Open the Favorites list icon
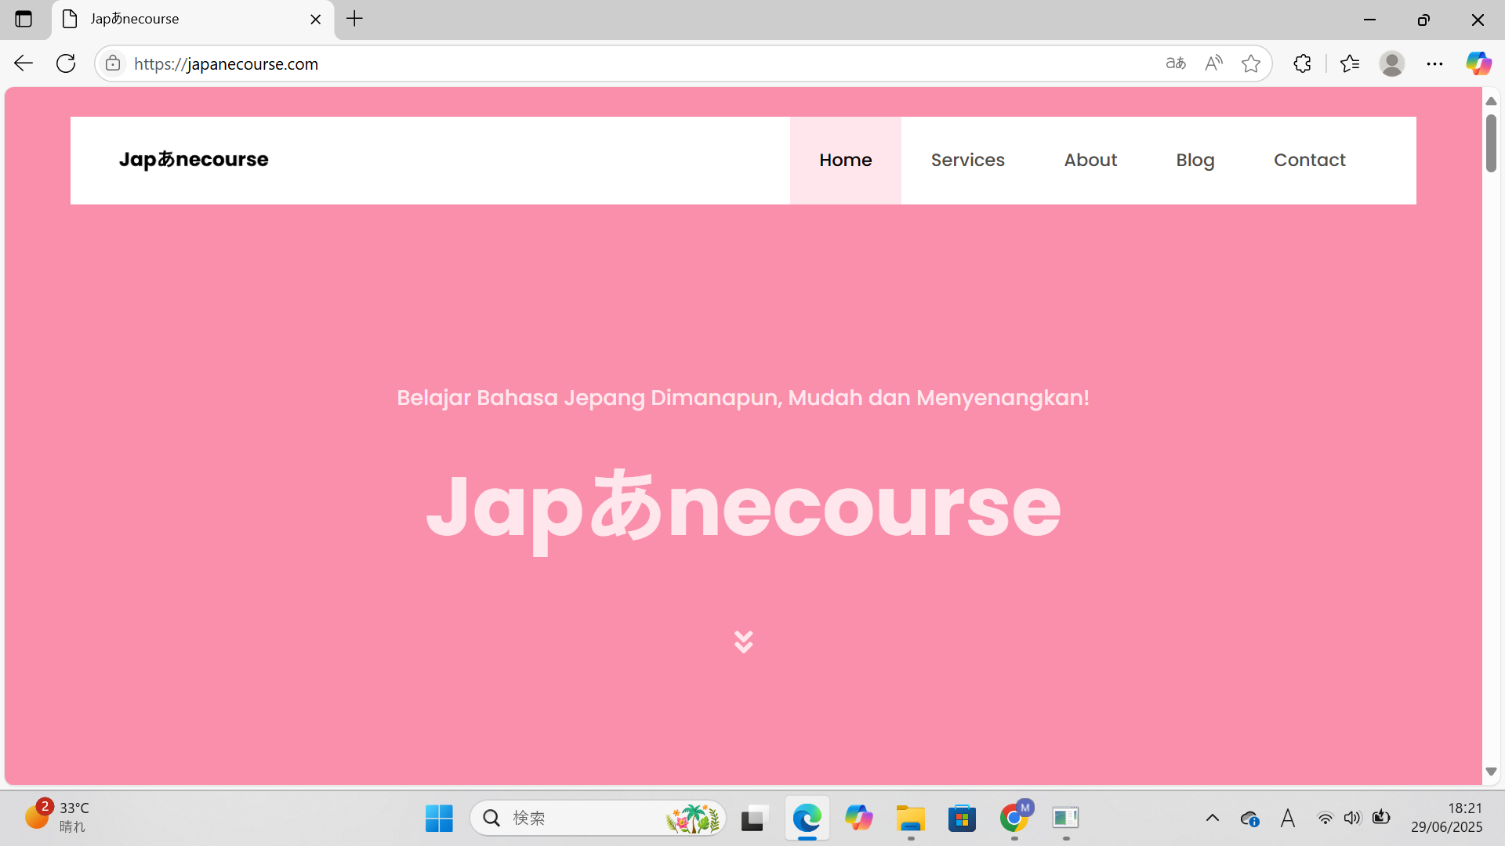 point(1350,63)
